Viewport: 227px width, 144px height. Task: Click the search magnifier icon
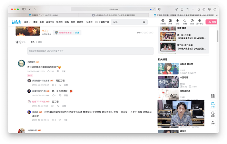(x=144, y=22)
